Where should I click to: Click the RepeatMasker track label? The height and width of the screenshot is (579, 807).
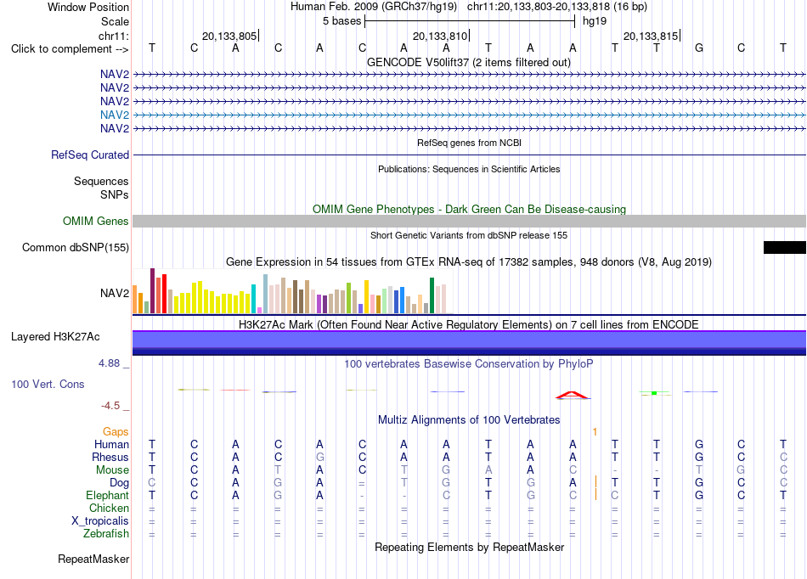pos(93,559)
